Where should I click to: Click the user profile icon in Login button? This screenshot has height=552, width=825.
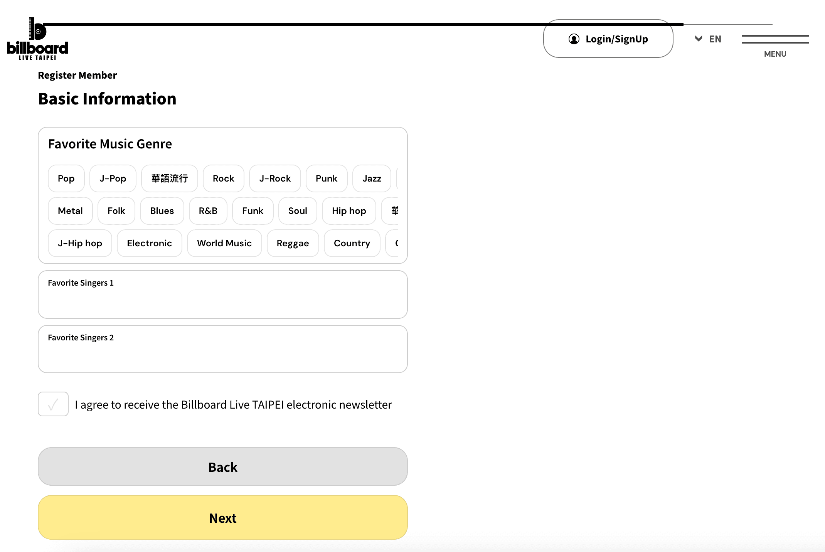(x=574, y=39)
